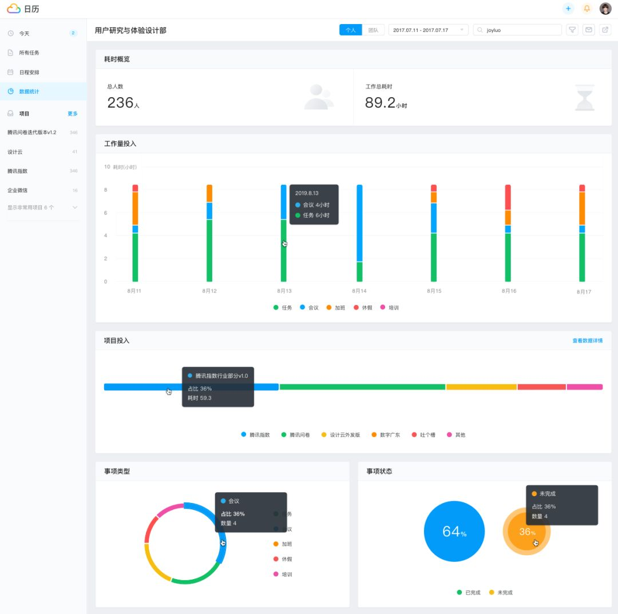
Task: Toggle 培训 legend in workload chart
Action: point(390,307)
